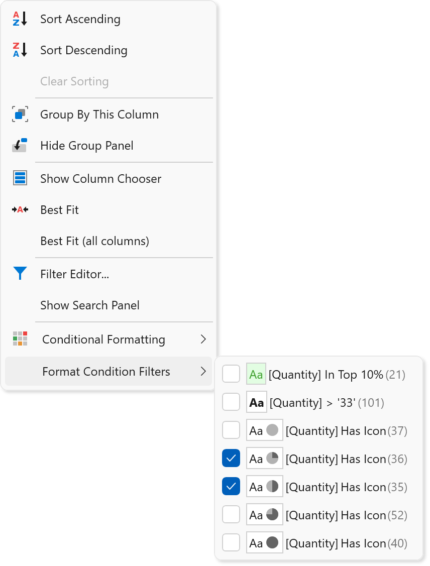Open the Format Condition Filters menu item
Viewport: 430px width, 566px height.
106,372
